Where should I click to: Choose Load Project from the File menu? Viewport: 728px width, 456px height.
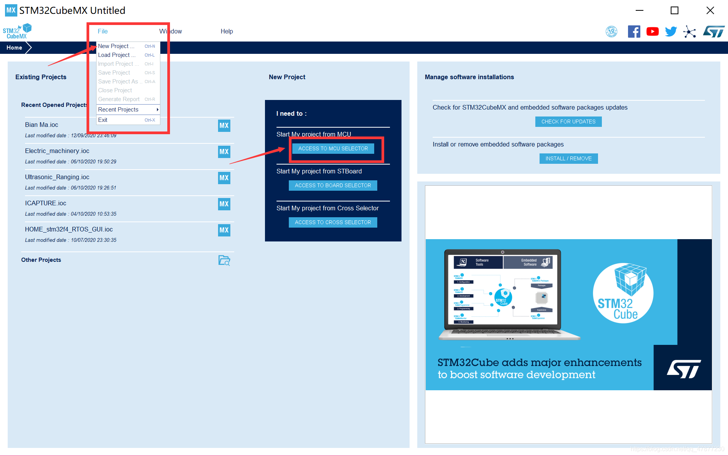pyautogui.click(x=128, y=55)
